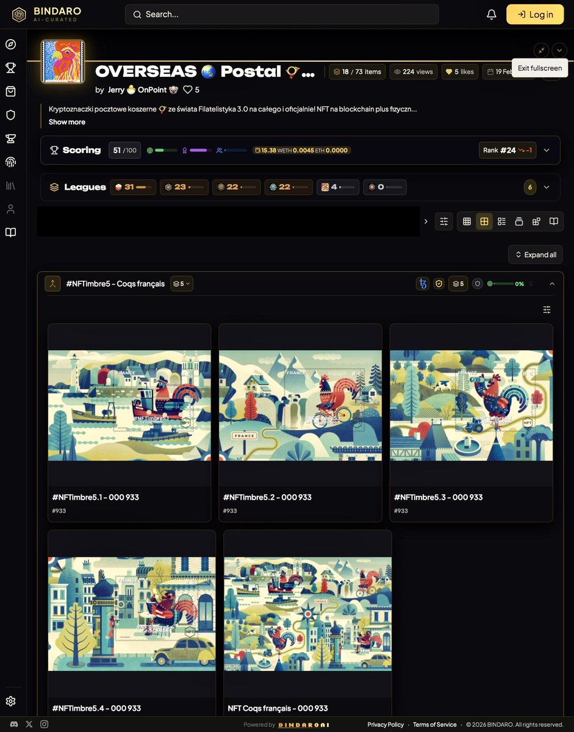The image size is (574, 732).
Task: Open the Privacy Policy link
Action: point(386,725)
